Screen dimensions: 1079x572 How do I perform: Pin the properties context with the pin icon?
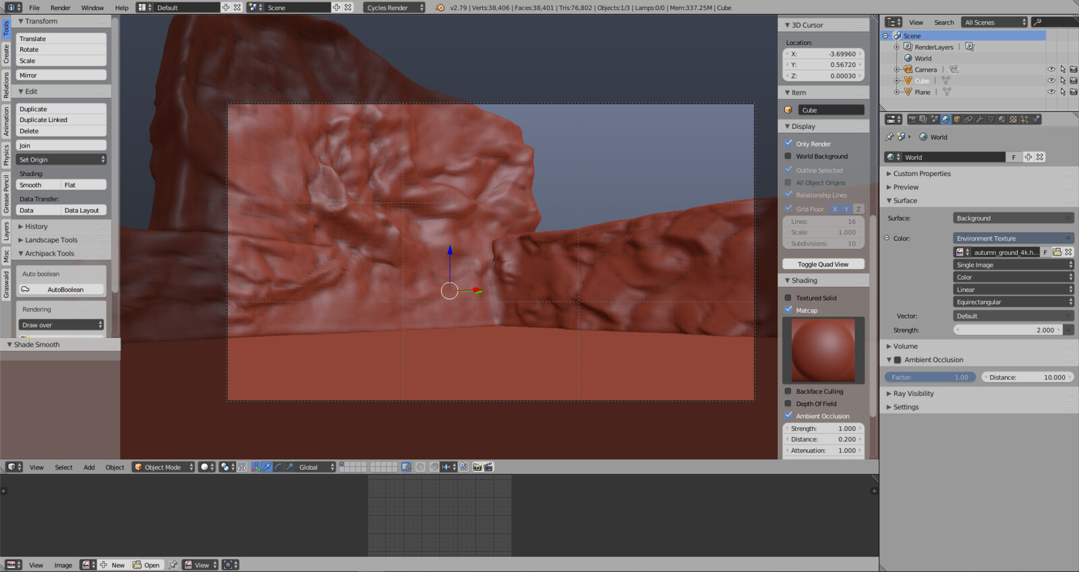[x=890, y=136]
